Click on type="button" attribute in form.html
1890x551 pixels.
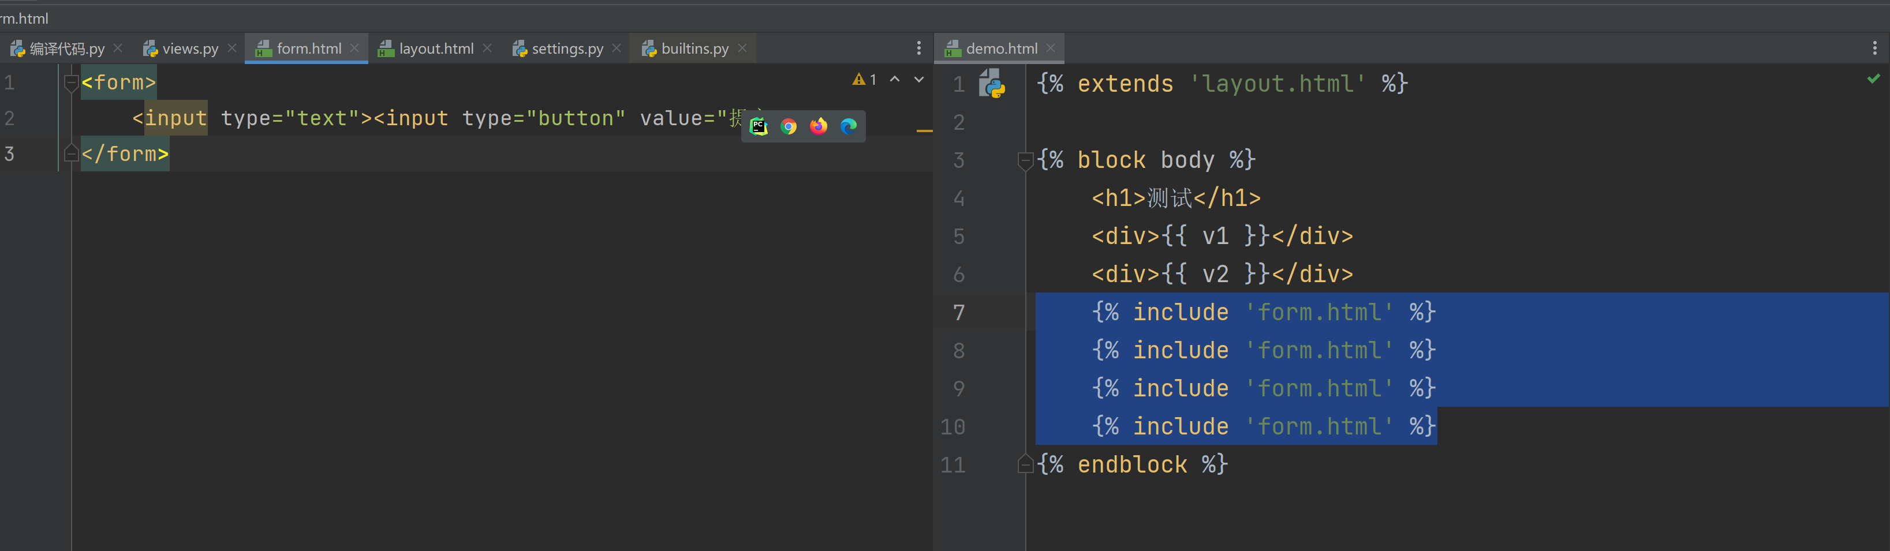tap(544, 118)
